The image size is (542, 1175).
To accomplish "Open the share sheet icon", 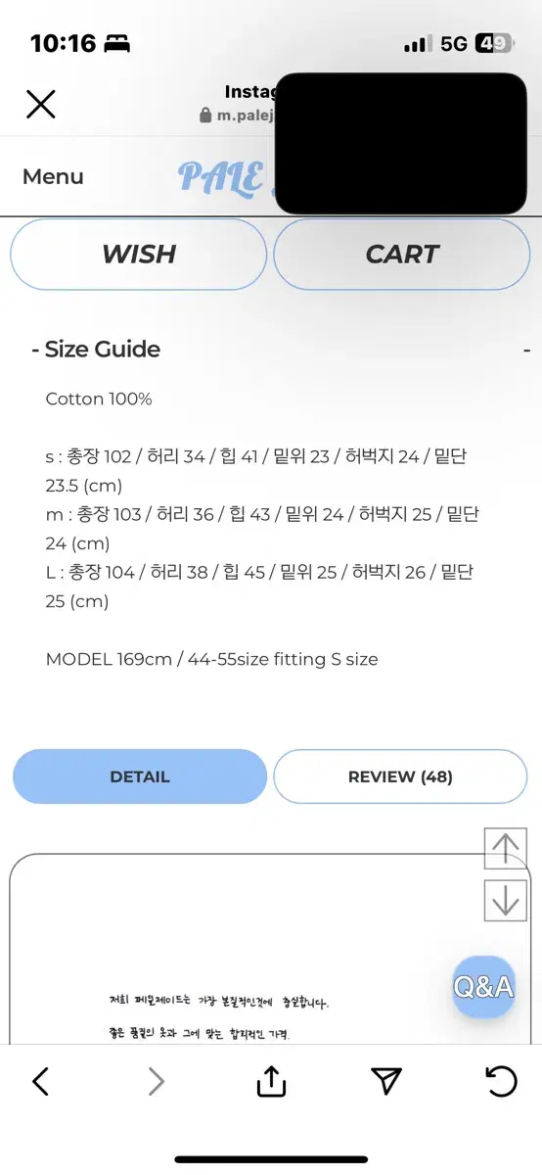I will 271,1080.
